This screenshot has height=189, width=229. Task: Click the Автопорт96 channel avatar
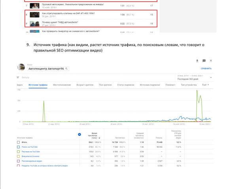click(x=21, y=67)
